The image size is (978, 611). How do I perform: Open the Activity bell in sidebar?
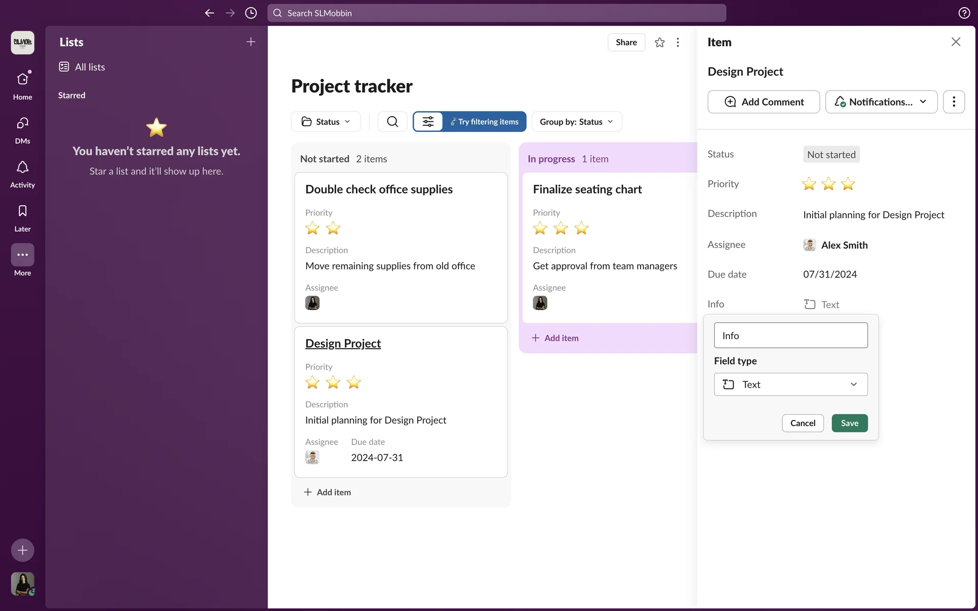(x=22, y=168)
